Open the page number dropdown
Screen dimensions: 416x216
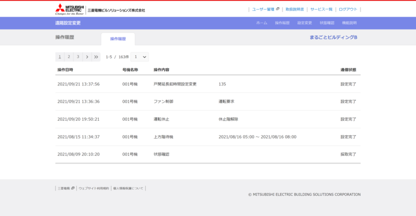tap(140, 57)
